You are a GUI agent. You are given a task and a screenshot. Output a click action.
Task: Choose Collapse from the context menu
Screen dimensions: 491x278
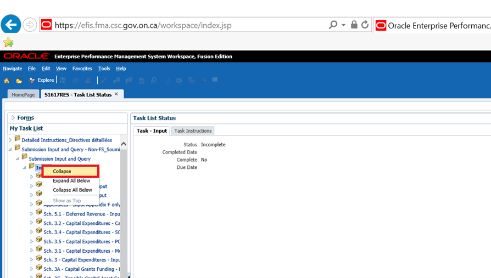coord(62,171)
